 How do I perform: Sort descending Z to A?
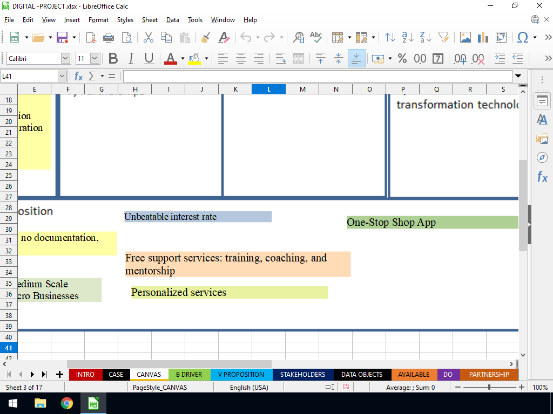point(426,37)
